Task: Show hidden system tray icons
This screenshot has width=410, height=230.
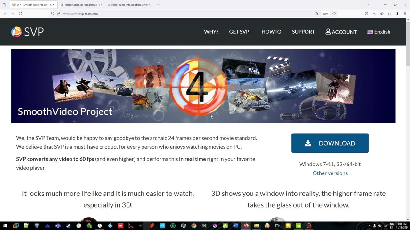Action: 369,226
